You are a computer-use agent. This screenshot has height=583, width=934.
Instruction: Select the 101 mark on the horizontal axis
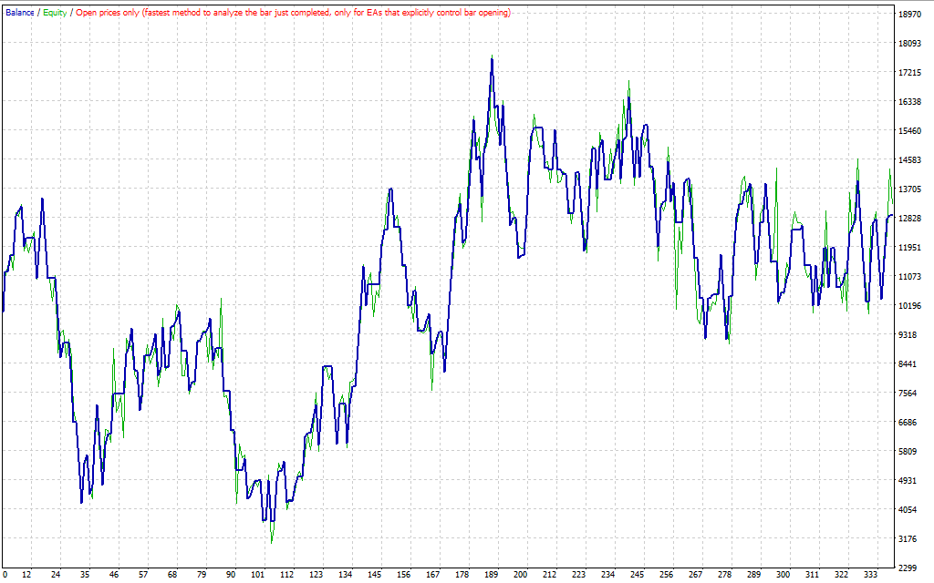[259, 575]
